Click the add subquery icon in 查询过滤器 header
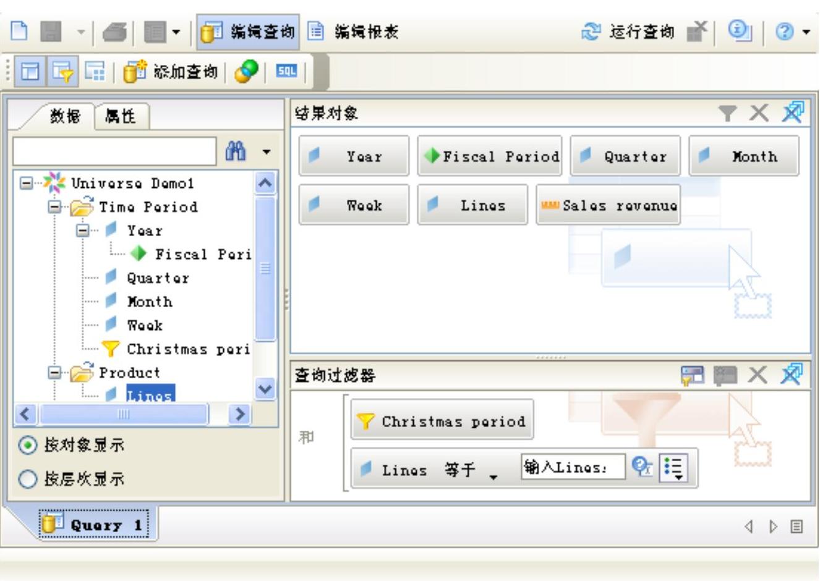820x581 pixels. (x=693, y=375)
